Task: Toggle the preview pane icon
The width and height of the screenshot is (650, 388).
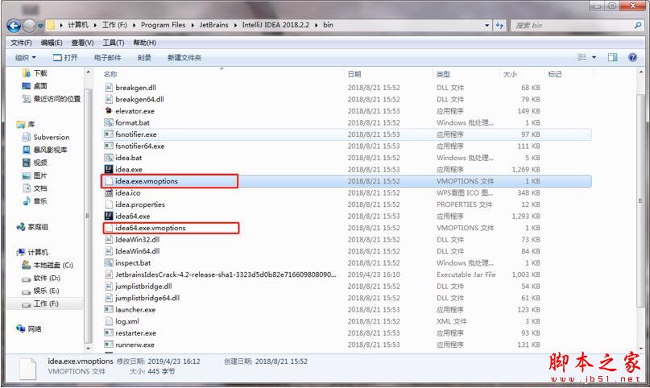Action: coord(613,57)
